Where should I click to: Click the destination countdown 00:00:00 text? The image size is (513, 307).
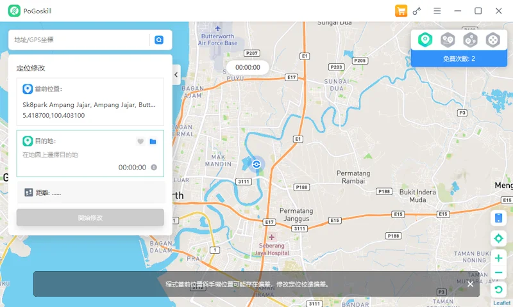[132, 168]
